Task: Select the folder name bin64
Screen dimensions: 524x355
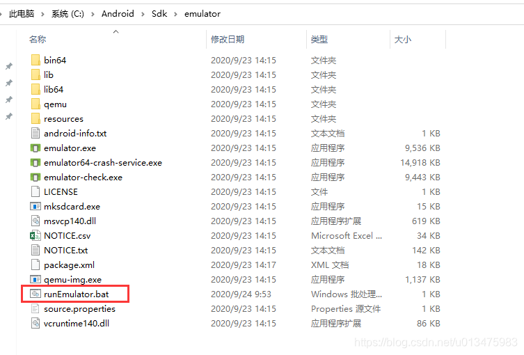Action: click(55, 60)
